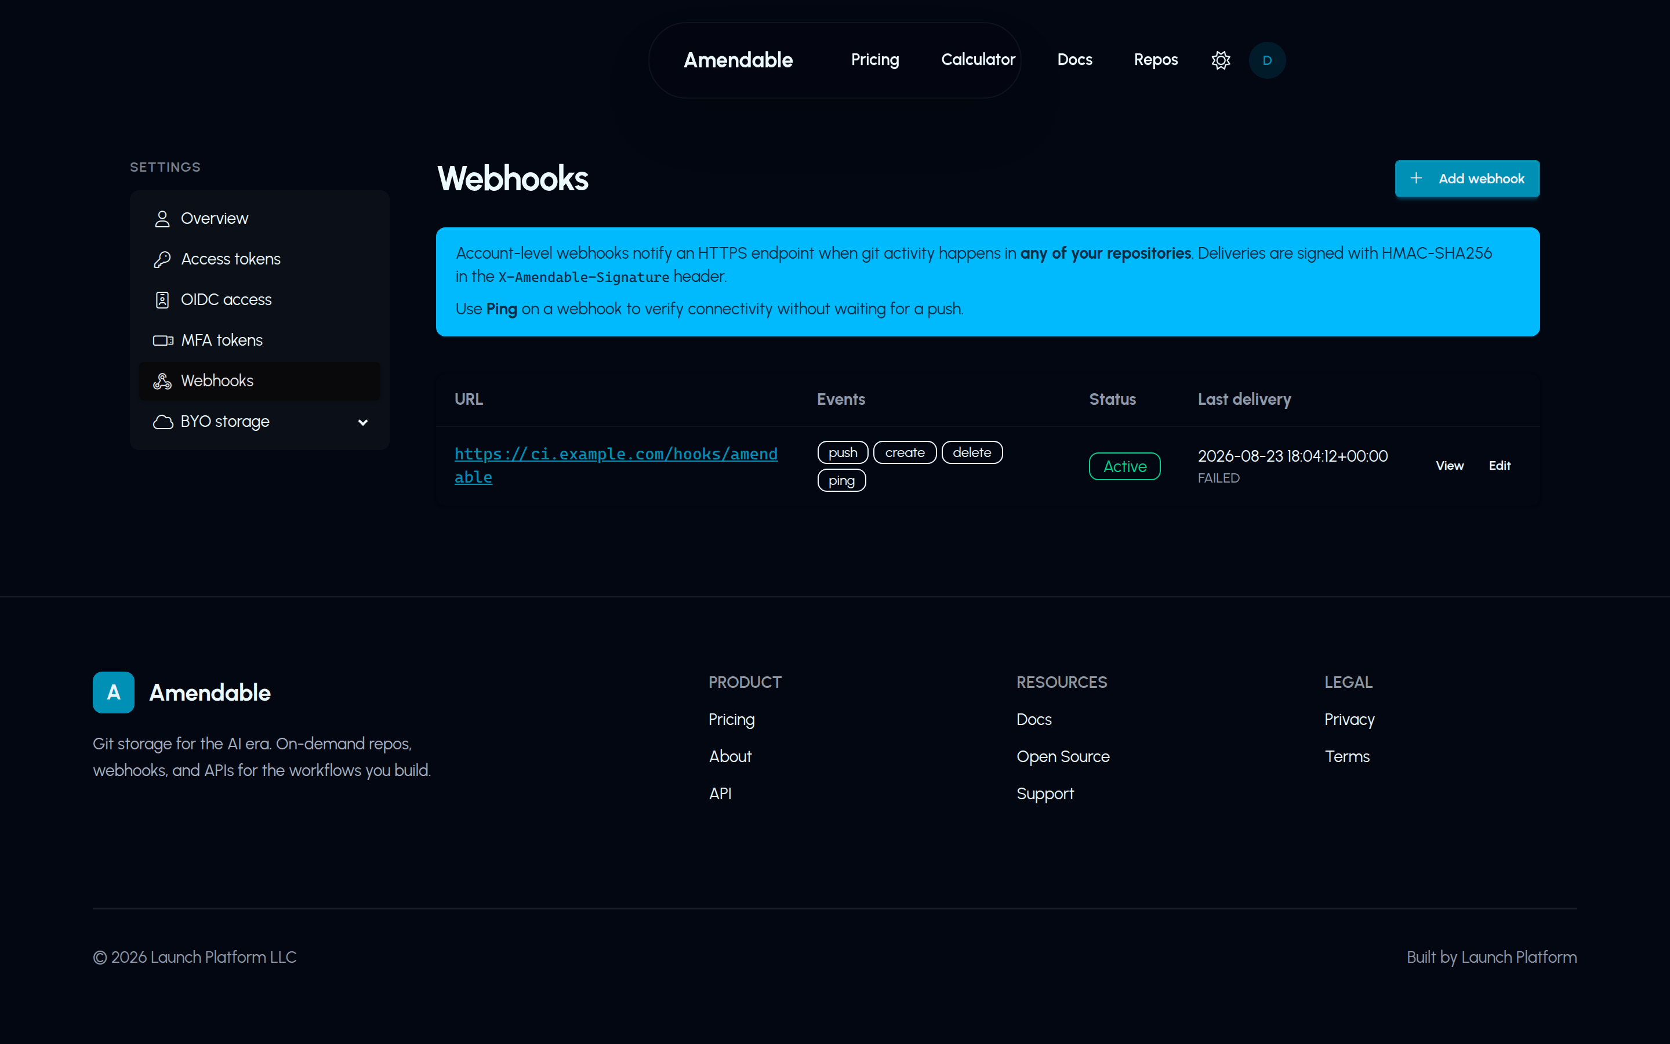Open Calculator in the top navigation
The width and height of the screenshot is (1670, 1044).
(x=978, y=60)
